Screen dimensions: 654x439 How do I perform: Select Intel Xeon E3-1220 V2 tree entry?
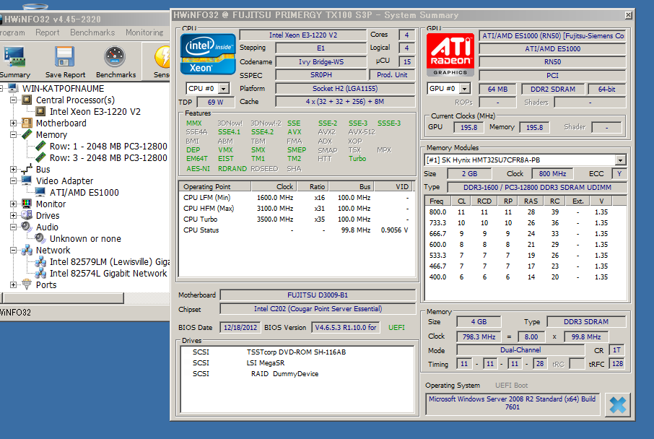95,111
